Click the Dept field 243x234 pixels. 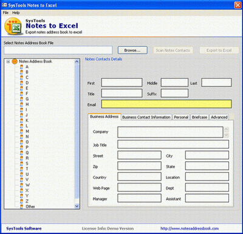207,187
